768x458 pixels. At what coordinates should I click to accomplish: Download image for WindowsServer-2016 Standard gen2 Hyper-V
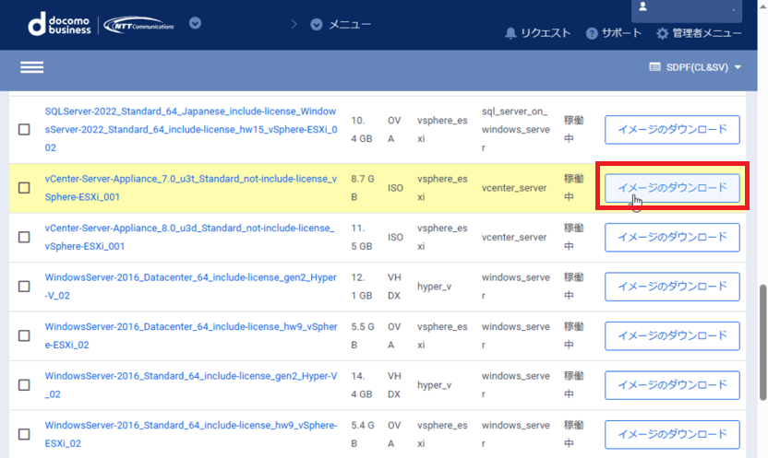pyautogui.click(x=672, y=385)
